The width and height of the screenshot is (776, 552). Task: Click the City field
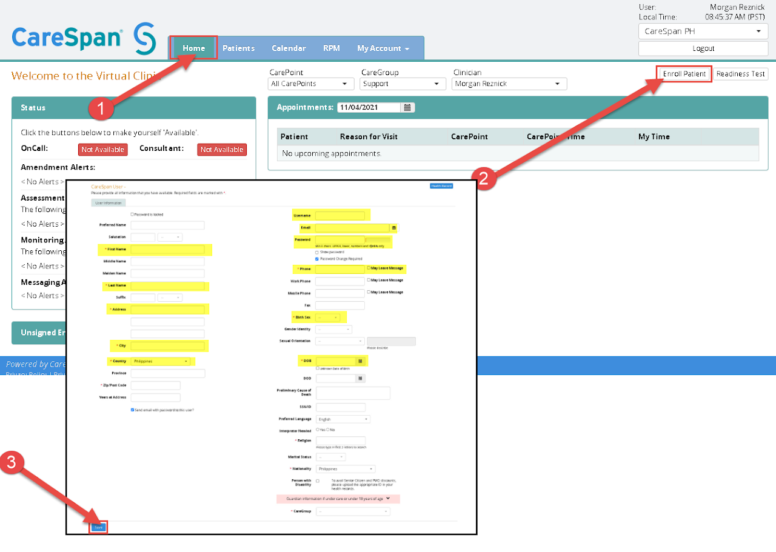(167, 346)
